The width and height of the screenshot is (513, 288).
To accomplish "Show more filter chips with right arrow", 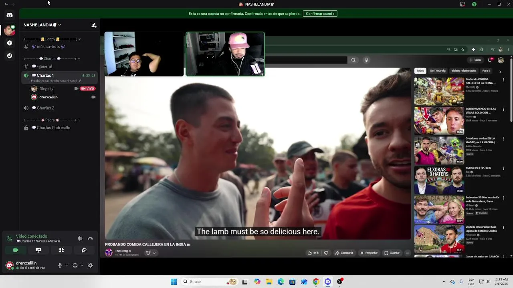I will [x=500, y=71].
